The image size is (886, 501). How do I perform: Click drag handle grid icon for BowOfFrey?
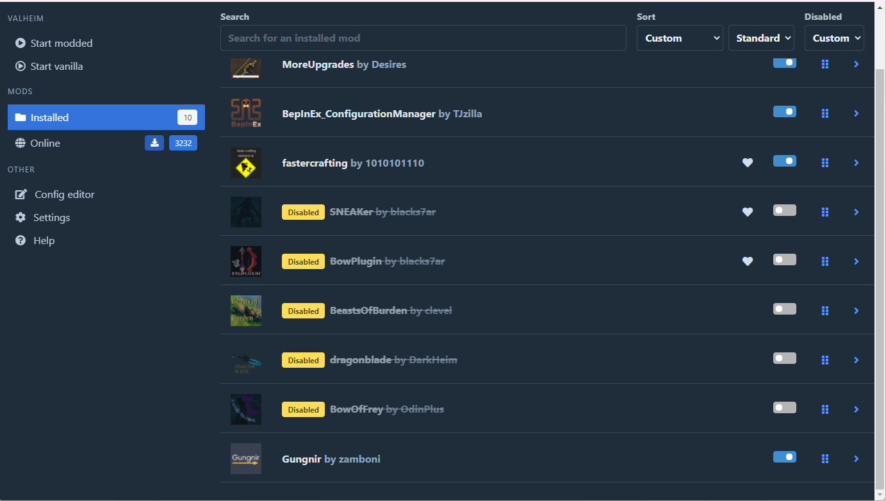point(825,409)
